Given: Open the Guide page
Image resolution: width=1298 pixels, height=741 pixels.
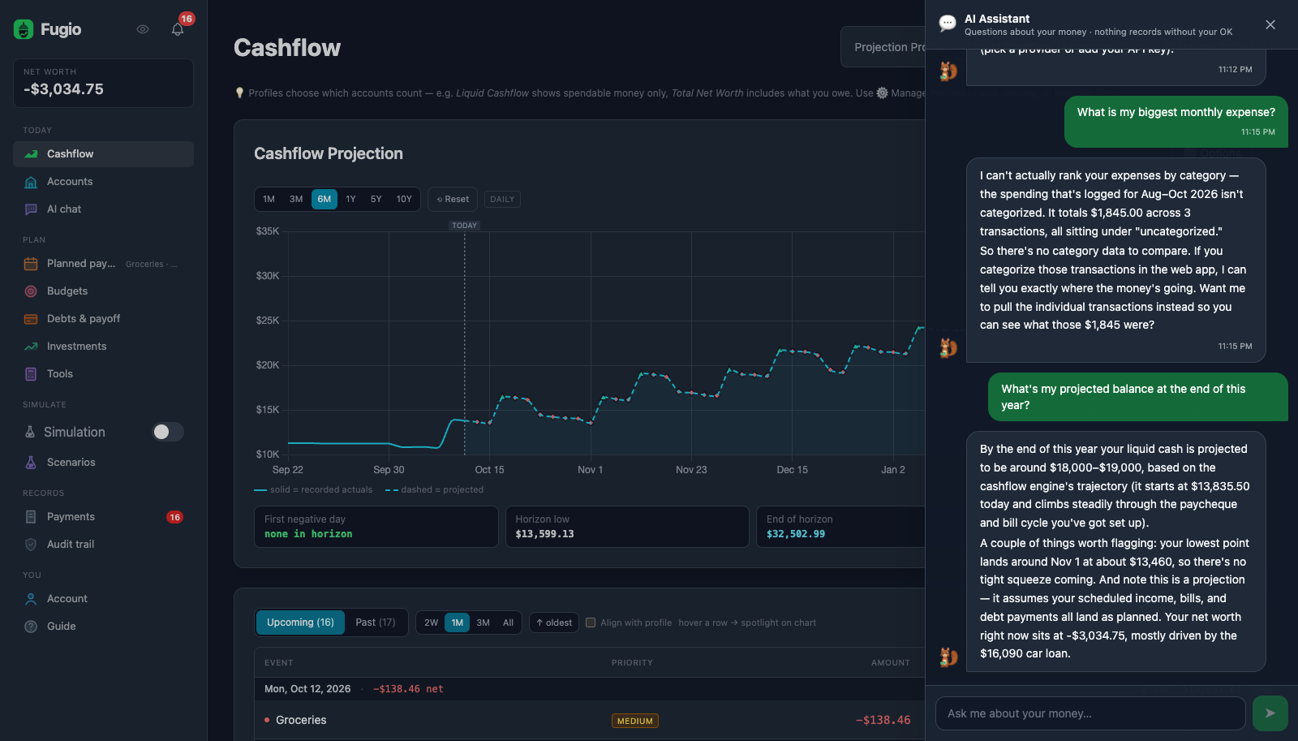Looking at the screenshot, I should 103,627.
